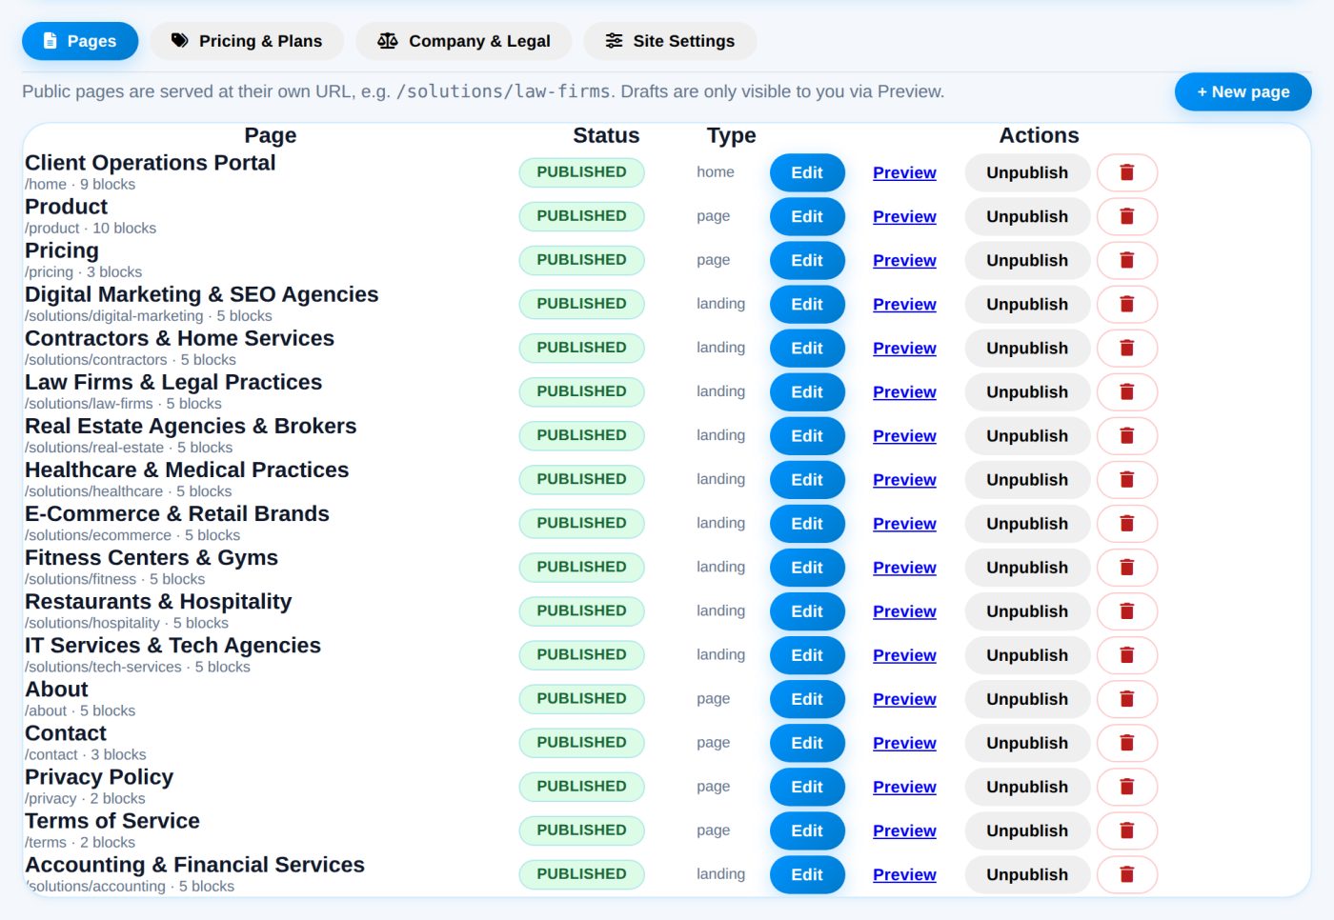Screen dimensions: 1334x920
Task: Delete the Terms of Service page
Action: point(1126,830)
